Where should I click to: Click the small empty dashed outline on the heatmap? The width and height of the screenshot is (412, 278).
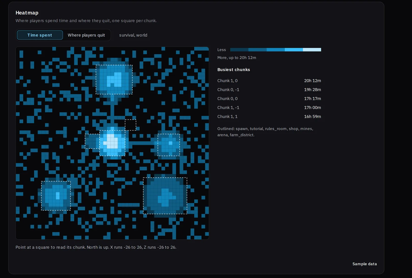(130, 125)
